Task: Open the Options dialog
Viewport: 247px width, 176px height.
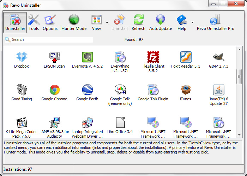Action: (x=50, y=23)
